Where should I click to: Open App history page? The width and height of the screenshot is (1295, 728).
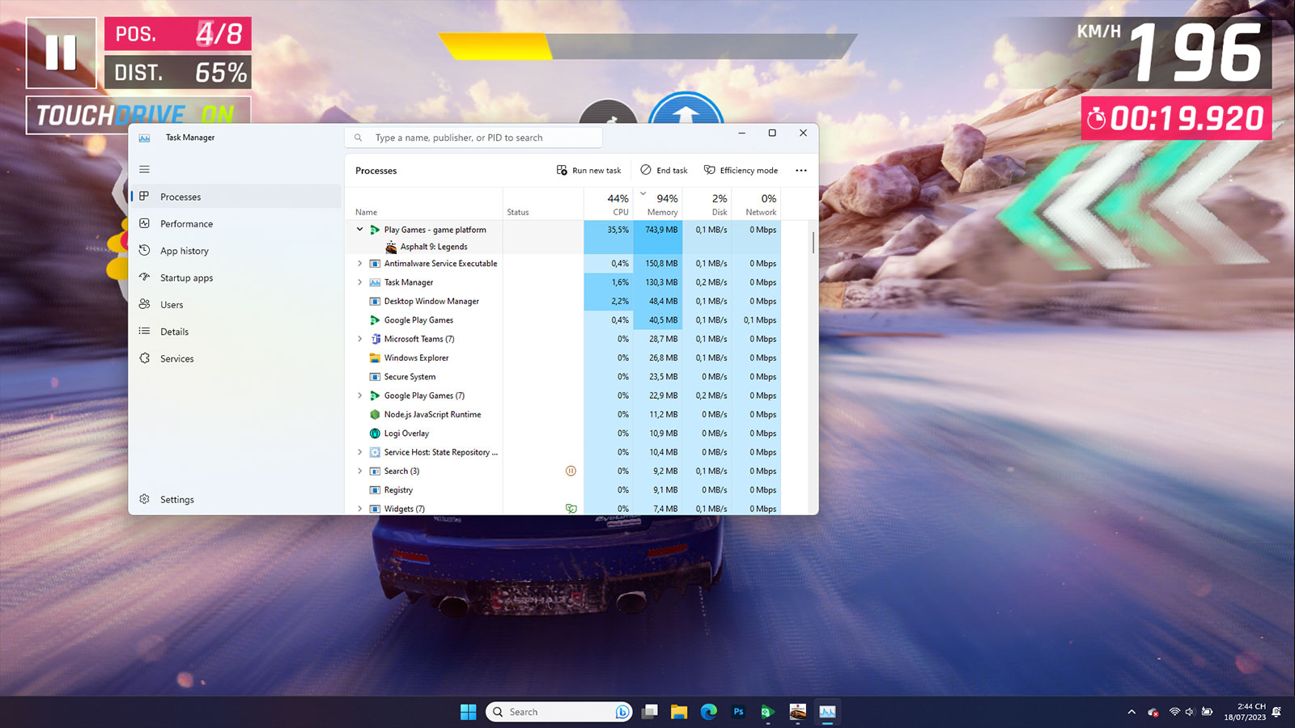236,251
